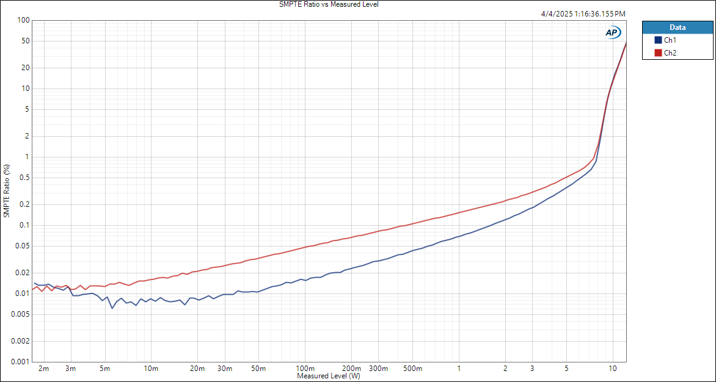Click the 0.005 tick label on the y-axis
The image size is (716, 382).
(x=20, y=314)
